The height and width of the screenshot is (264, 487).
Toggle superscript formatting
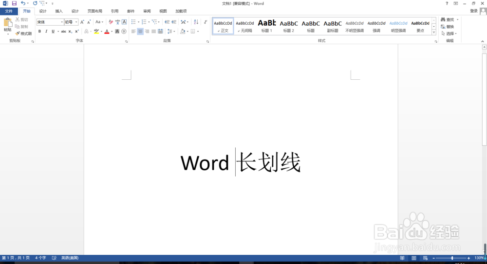tap(77, 31)
